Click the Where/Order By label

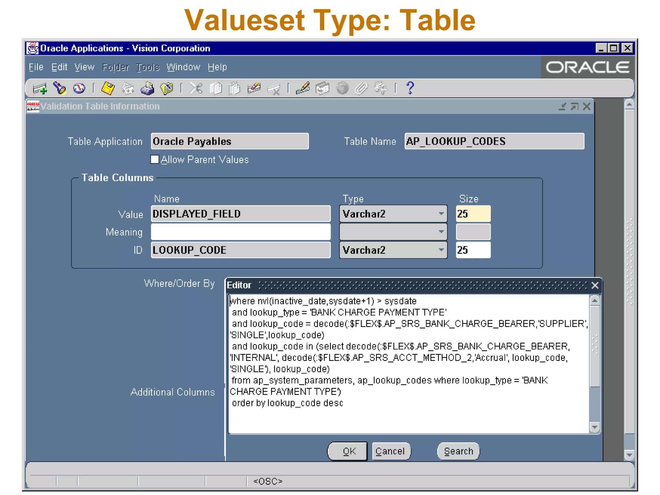(x=179, y=284)
